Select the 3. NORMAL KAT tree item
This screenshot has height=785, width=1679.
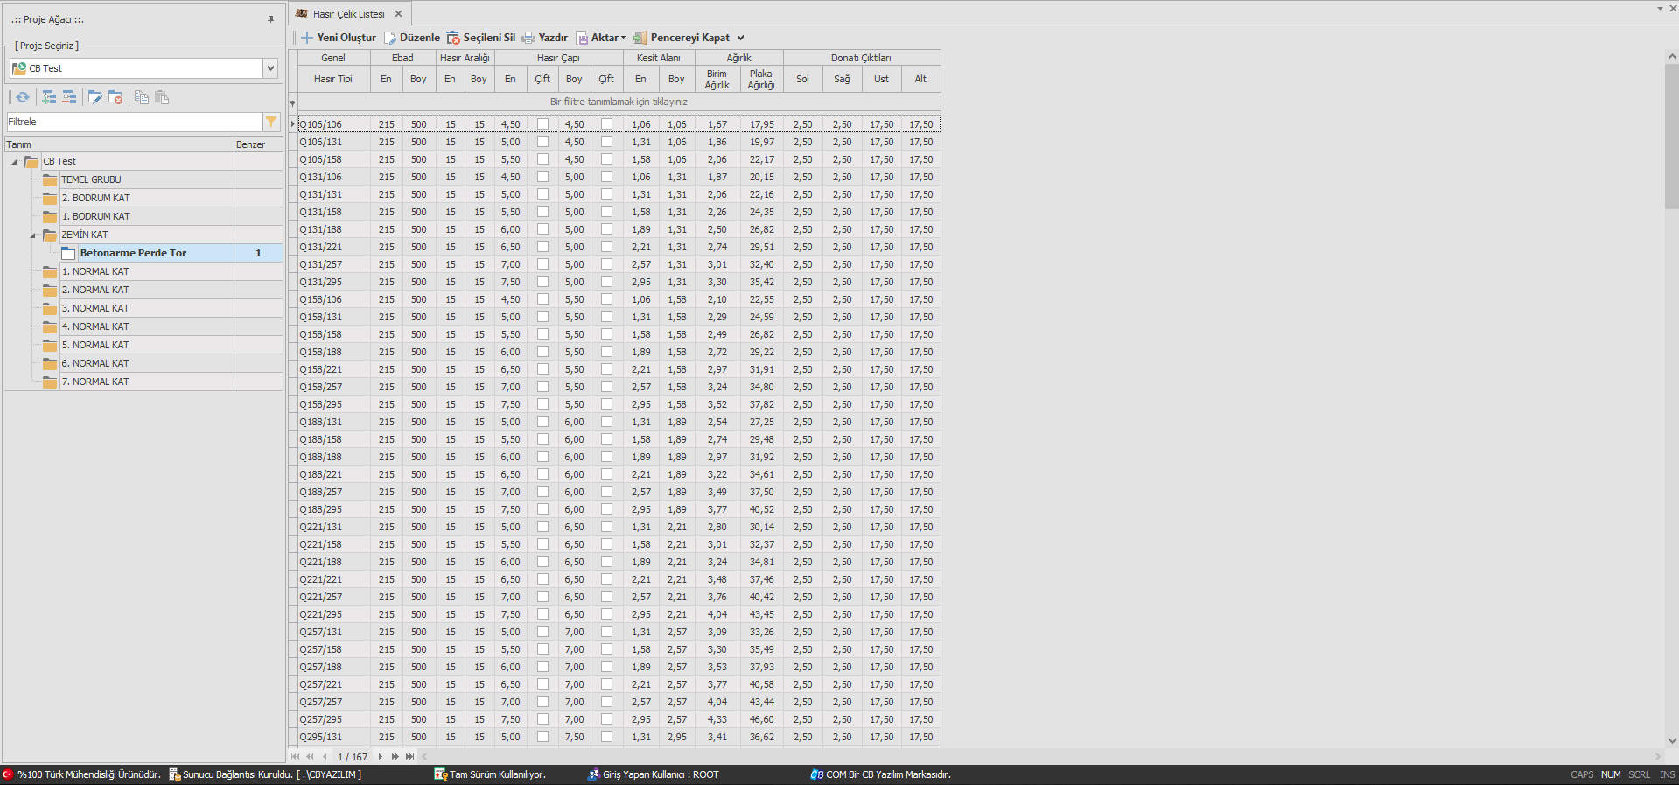pyautogui.click(x=95, y=308)
